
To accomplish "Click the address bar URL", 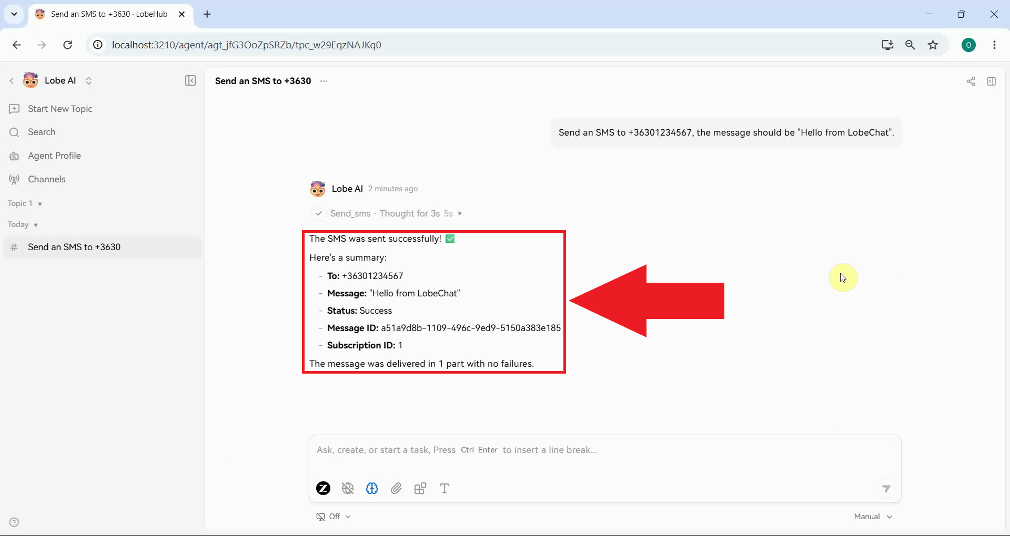I will click(247, 45).
